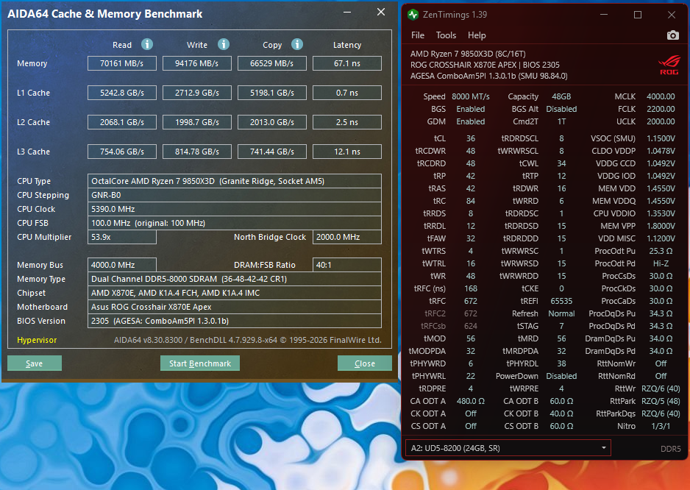Take ZenTimings screenshot with camera icon
The width and height of the screenshot is (690, 490).
coord(673,35)
